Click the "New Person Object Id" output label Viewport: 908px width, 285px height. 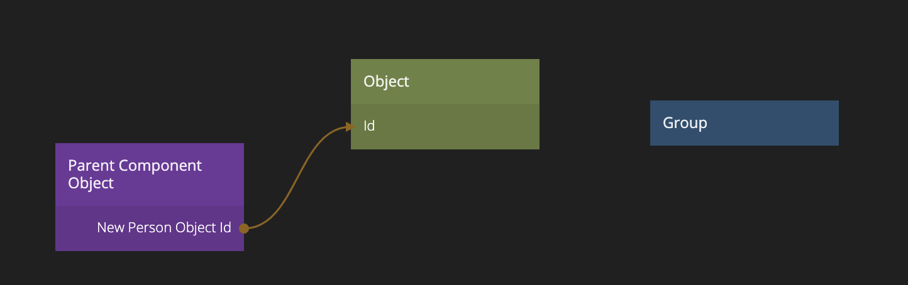[164, 228]
